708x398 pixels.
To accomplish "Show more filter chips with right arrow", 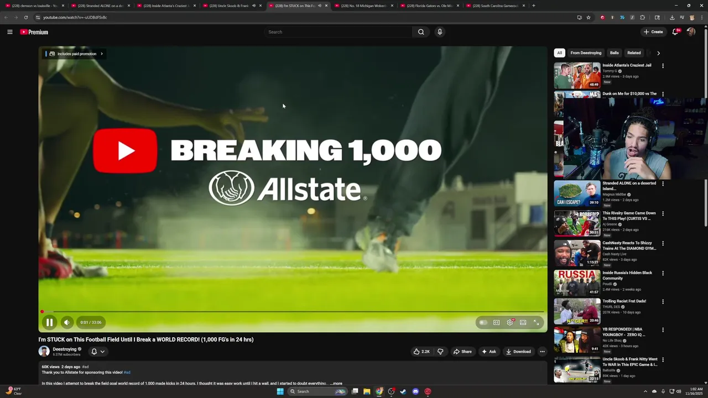I will [658, 53].
